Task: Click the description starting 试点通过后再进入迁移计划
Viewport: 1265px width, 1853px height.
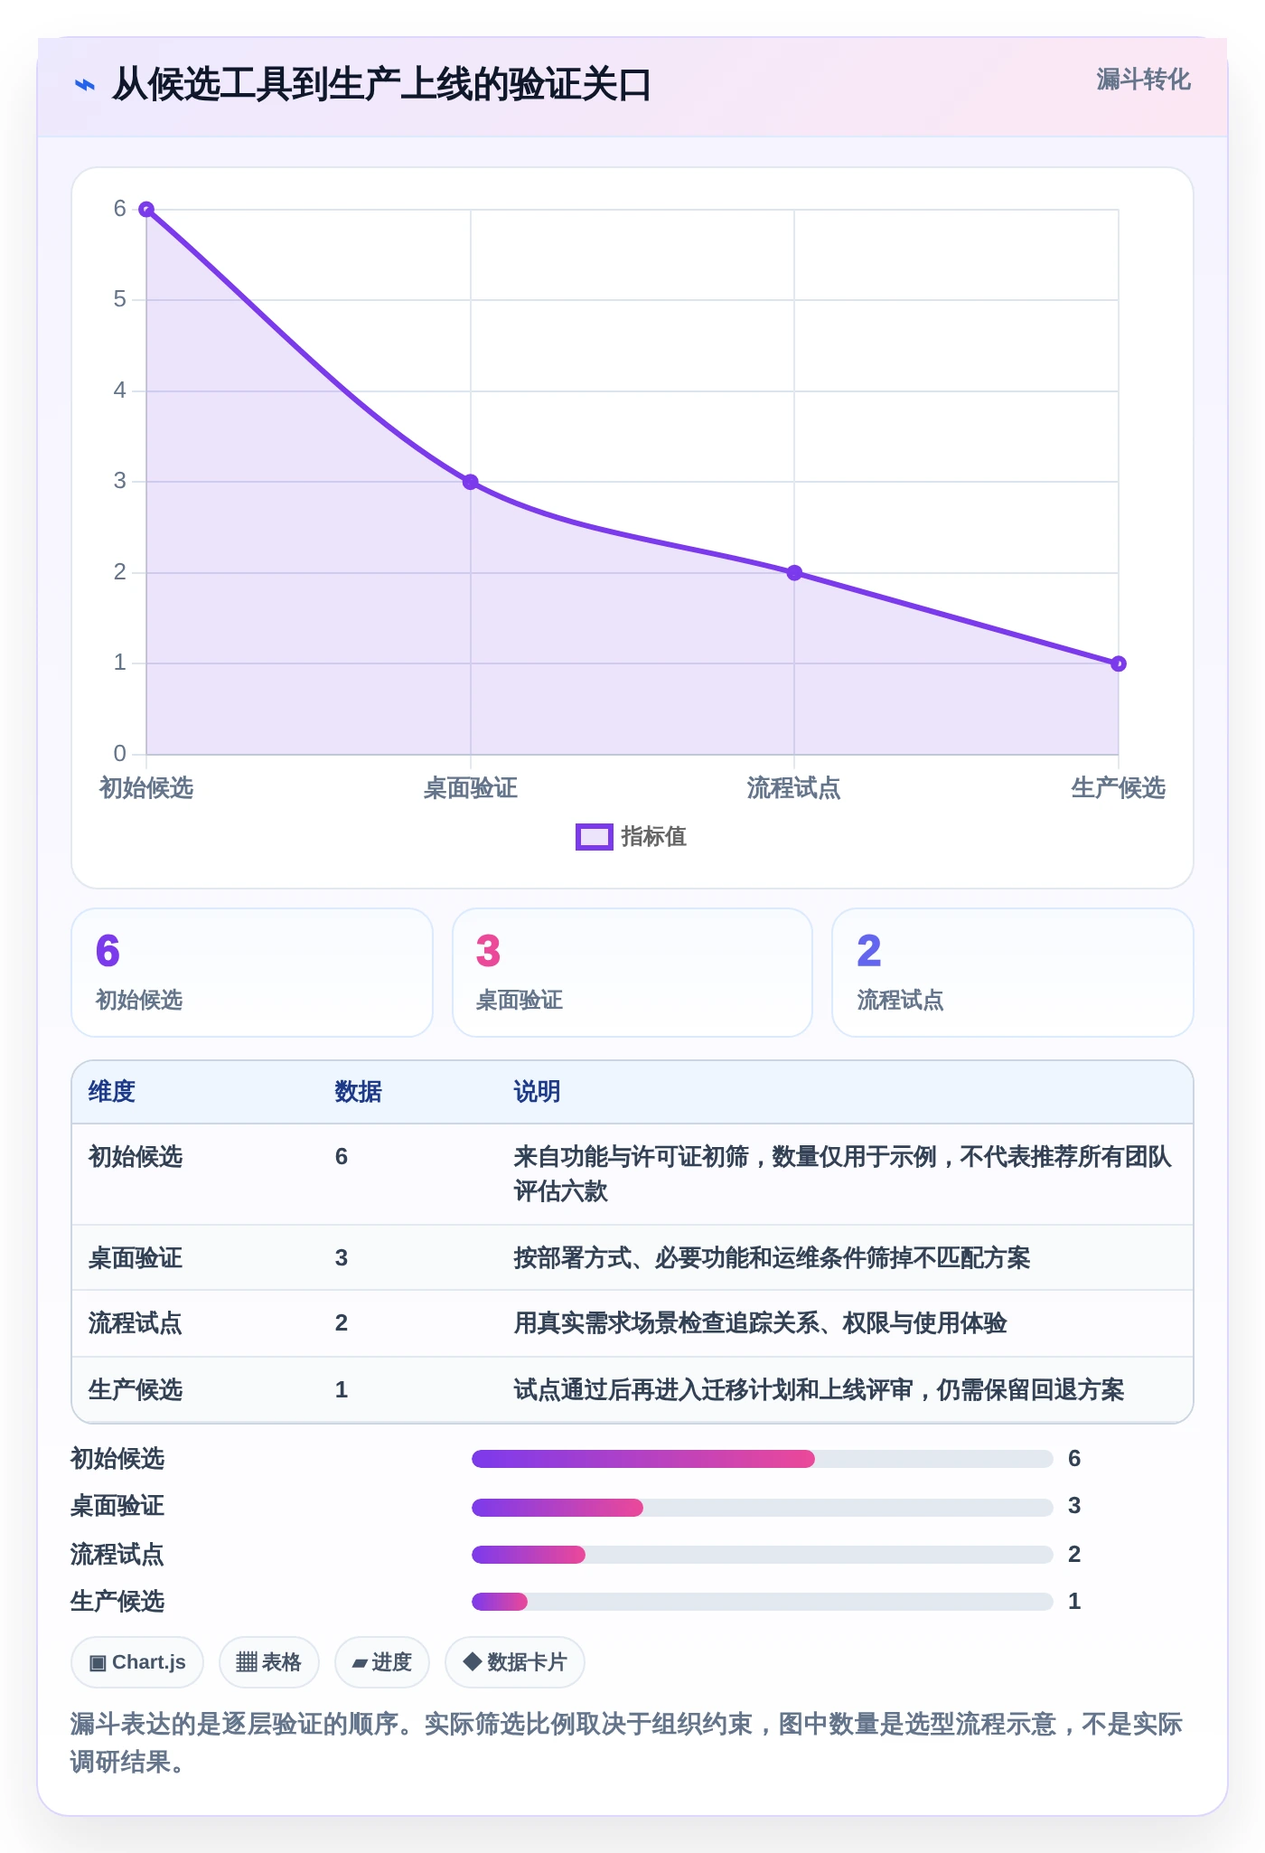Action: click(x=820, y=1390)
